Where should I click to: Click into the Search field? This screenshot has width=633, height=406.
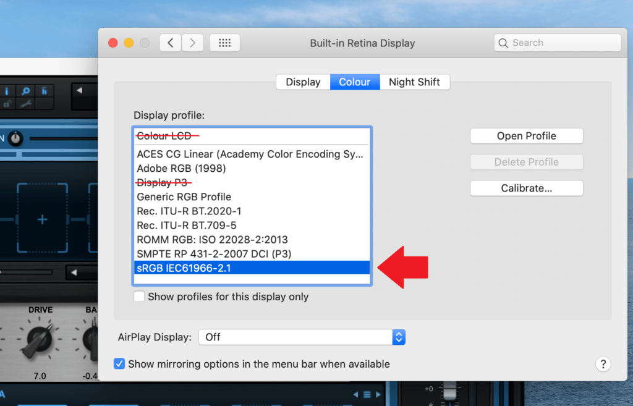[x=558, y=43]
